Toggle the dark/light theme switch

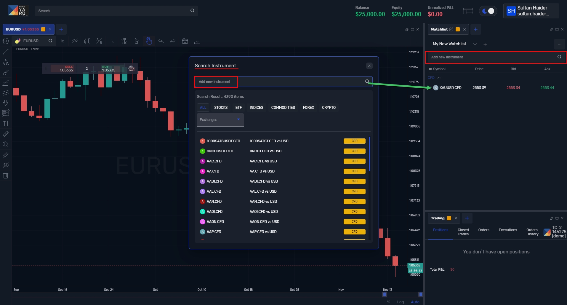click(488, 11)
